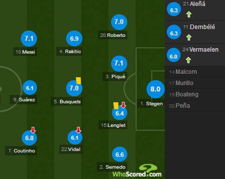
Task: Click Vermaelen's green sub-on arrow
Action: point(189,60)
